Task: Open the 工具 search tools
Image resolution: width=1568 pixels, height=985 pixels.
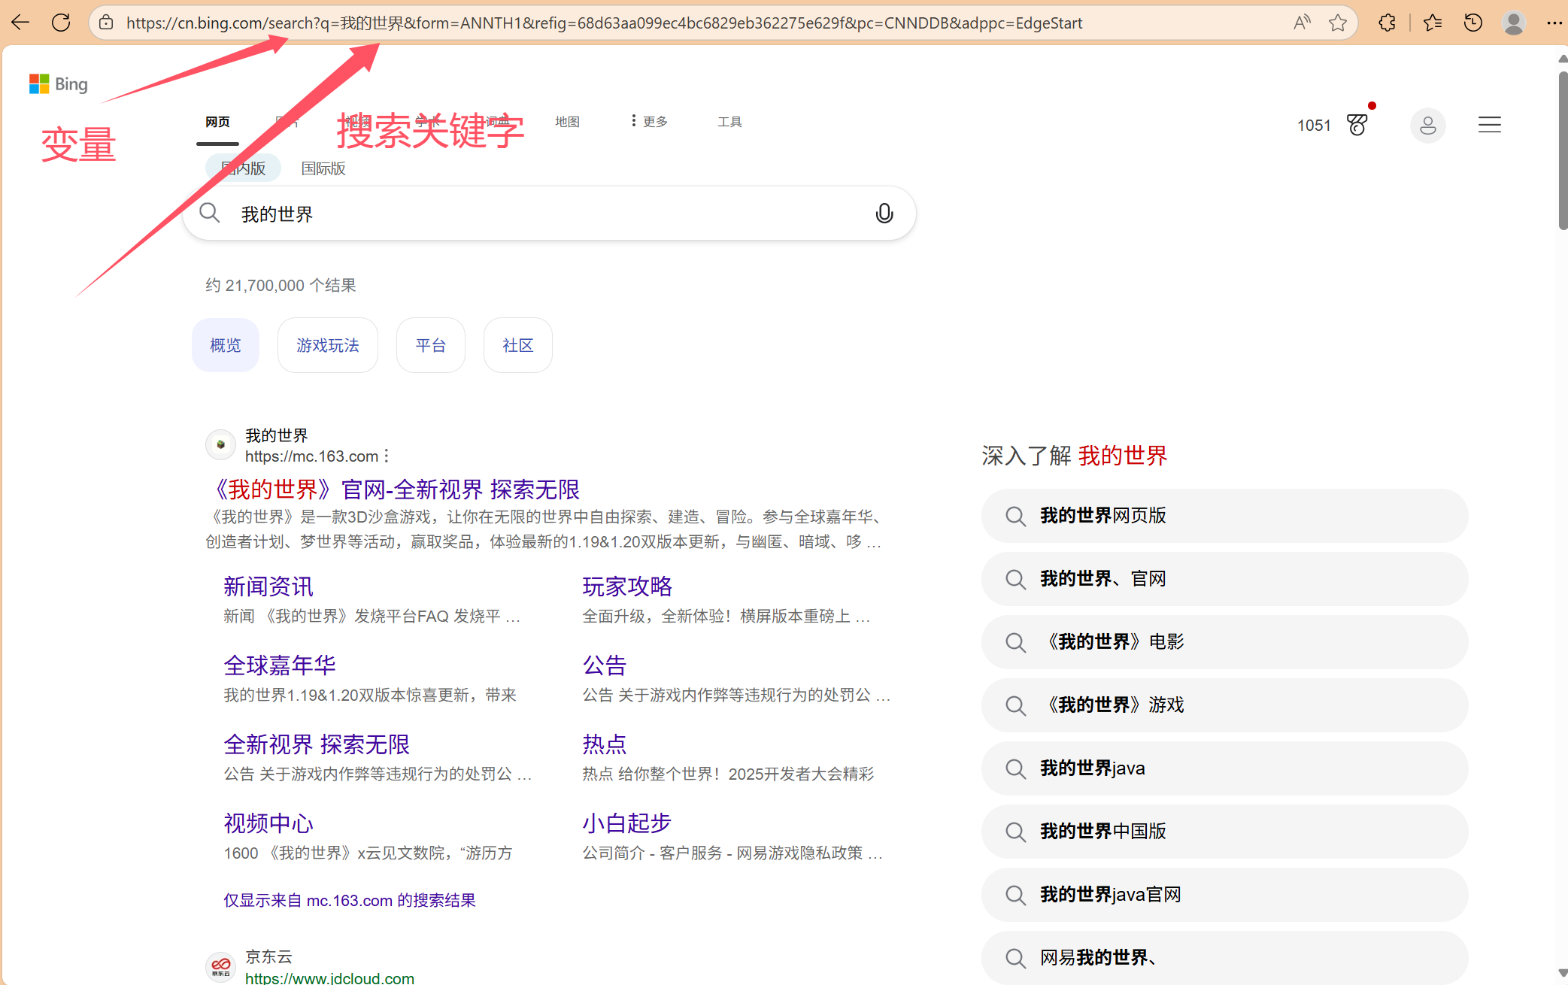Action: pyautogui.click(x=729, y=122)
